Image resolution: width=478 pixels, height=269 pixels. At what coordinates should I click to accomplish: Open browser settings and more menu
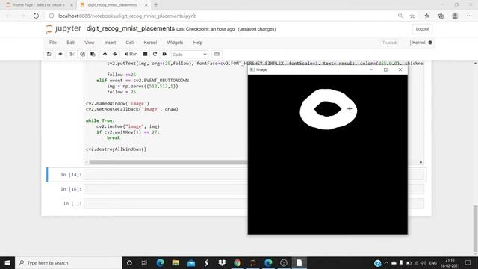point(469,16)
